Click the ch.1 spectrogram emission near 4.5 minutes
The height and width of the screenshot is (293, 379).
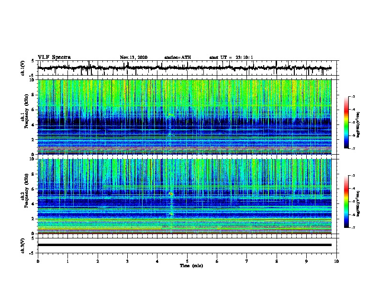(x=170, y=115)
